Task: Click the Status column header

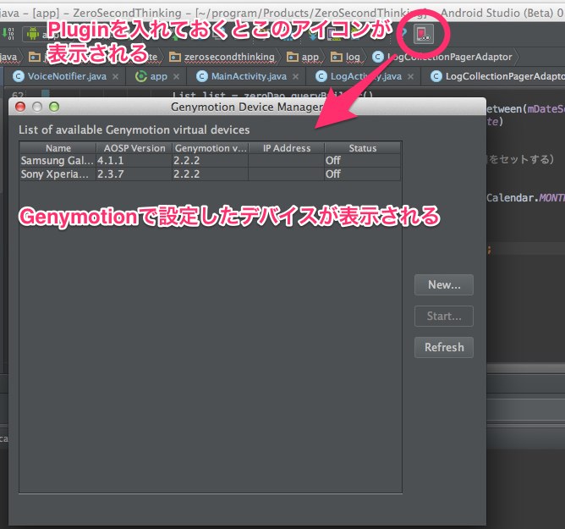Action: pyautogui.click(x=363, y=148)
